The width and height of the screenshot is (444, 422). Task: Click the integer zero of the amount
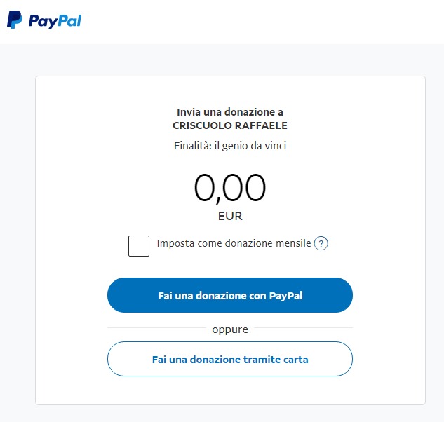click(x=204, y=188)
